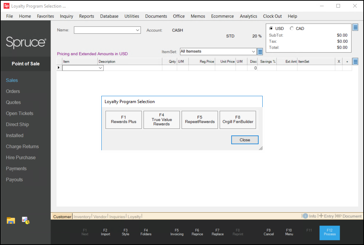Open the yellow folder icon in sidebar
Image resolution: width=364 pixels, height=245 pixels.
point(11,220)
